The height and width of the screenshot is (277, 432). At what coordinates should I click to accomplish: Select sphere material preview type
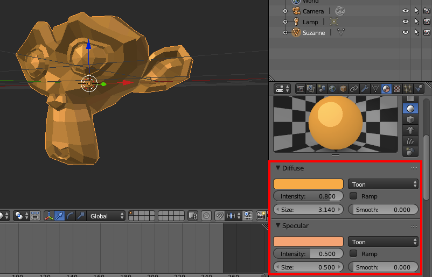[410, 109]
